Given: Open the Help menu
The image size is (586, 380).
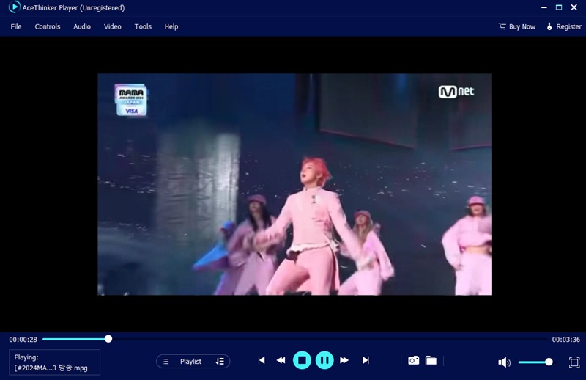Looking at the screenshot, I should (171, 26).
